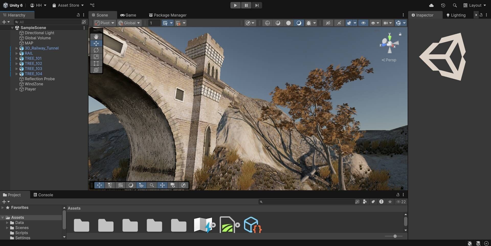Open the HH account dropdown

38,5
